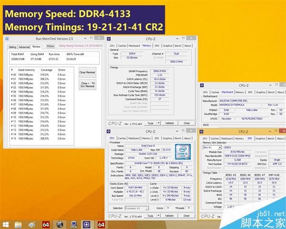Open Mainboard tab in CPU-Z processor window

(134, 138)
